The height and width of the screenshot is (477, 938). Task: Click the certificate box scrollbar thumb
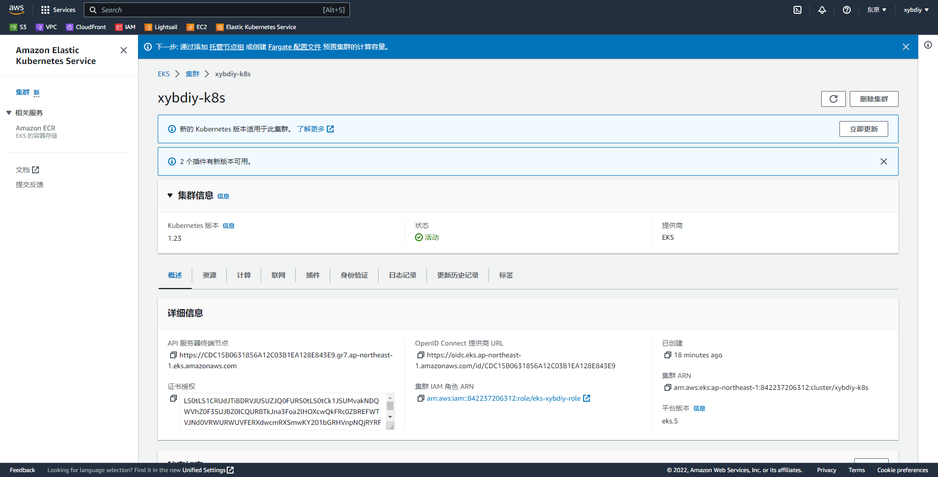390,406
